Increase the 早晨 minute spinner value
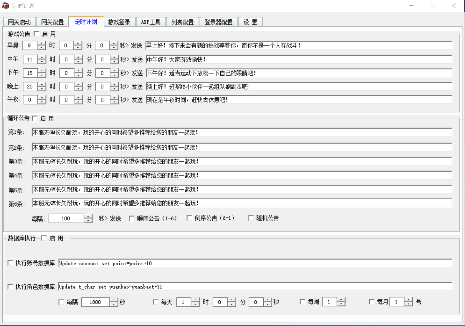The height and width of the screenshot is (326, 465). (78, 43)
